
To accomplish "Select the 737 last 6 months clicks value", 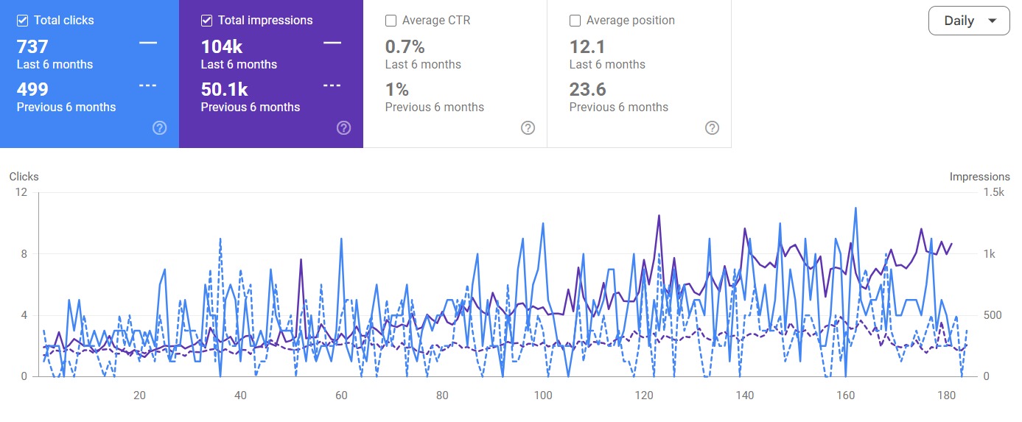I will pyautogui.click(x=32, y=47).
